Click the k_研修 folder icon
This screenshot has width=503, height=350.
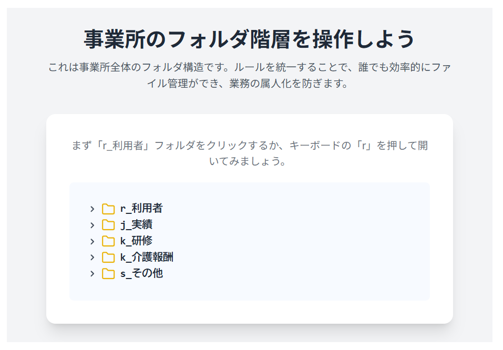pyautogui.click(x=108, y=241)
